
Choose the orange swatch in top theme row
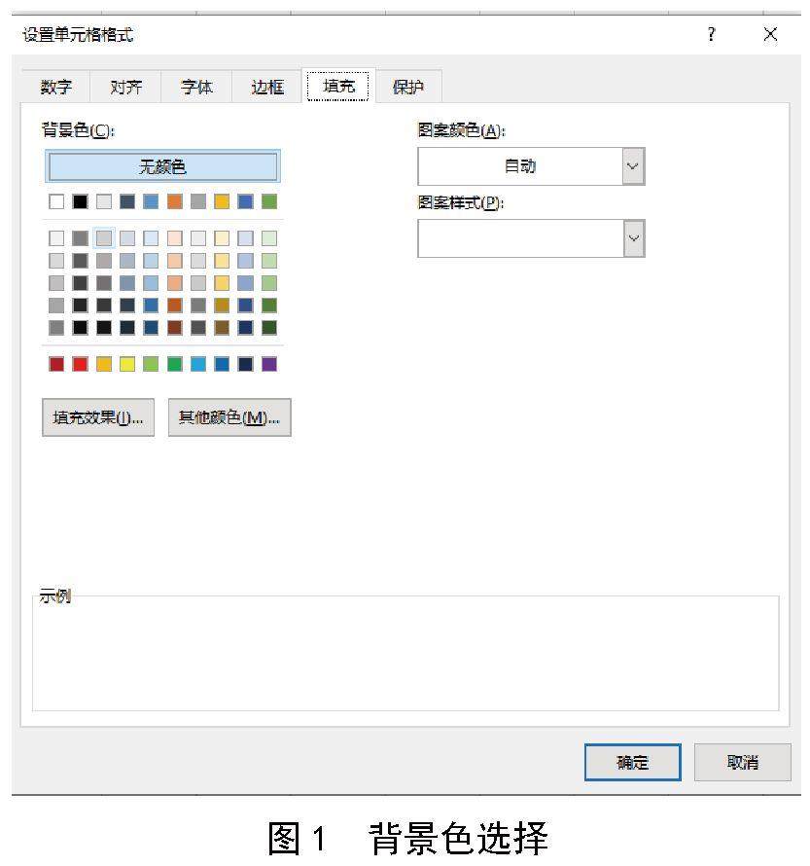tap(175, 202)
